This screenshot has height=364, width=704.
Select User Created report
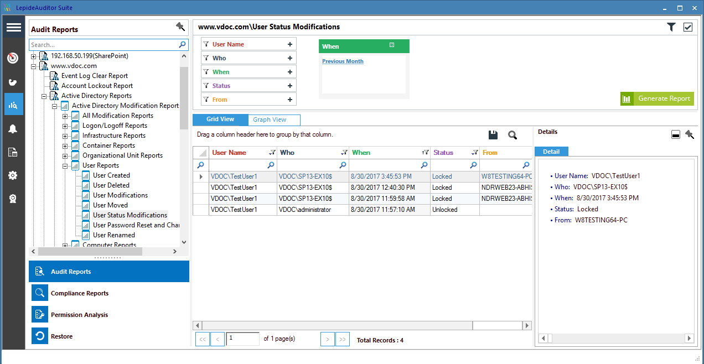pyautogui.click(x=111, y=175)
